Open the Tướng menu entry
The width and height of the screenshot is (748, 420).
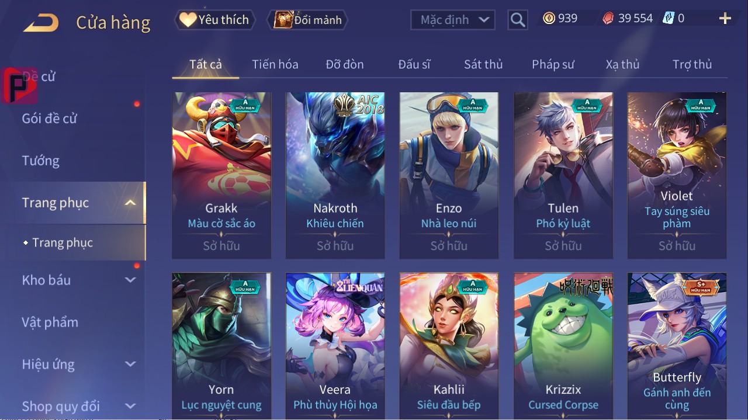pyautogui.click(x=41, y=161)
